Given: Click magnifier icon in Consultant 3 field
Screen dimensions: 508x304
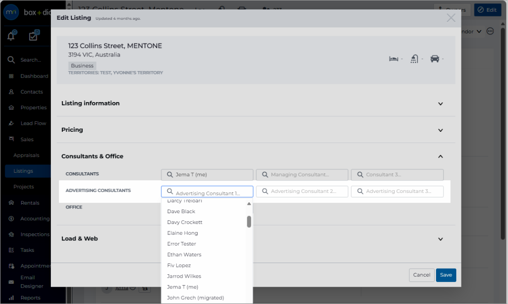Looking at the screenshot, I should point(360,175).
